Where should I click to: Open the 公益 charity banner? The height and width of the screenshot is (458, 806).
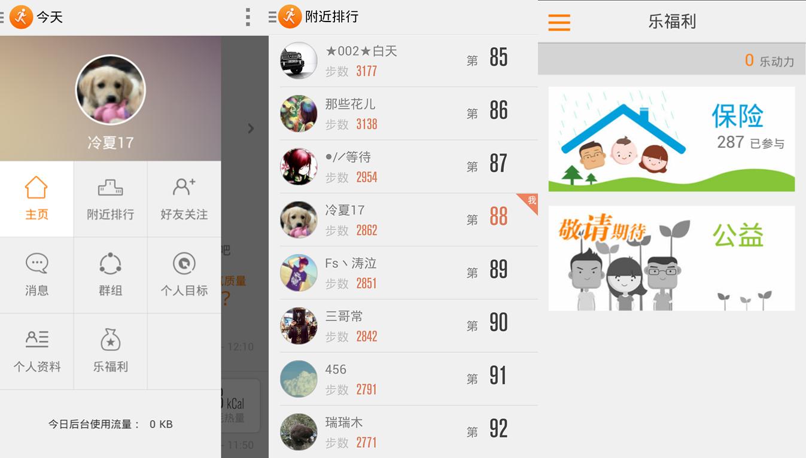point(671,258)
